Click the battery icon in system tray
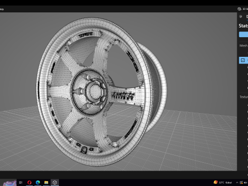 pyautogui.click(x=245, y=182)
